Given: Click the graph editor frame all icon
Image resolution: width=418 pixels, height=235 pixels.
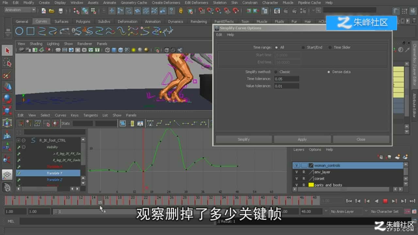Looking at the screenshot, I should point(122,123).
